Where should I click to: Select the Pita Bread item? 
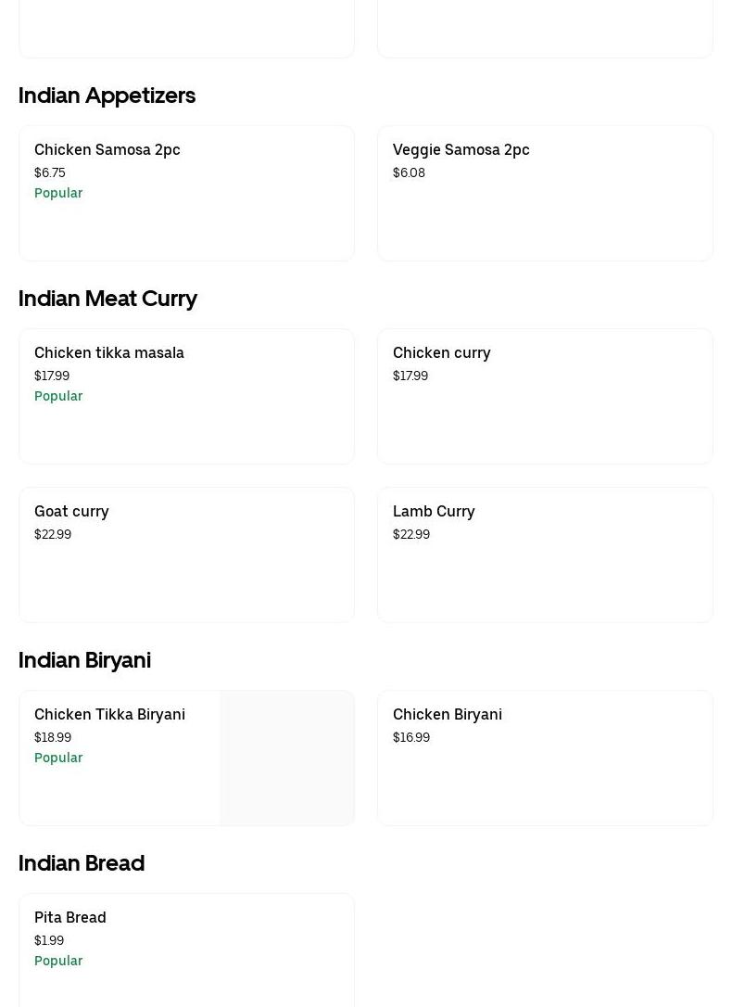[70, 917]
